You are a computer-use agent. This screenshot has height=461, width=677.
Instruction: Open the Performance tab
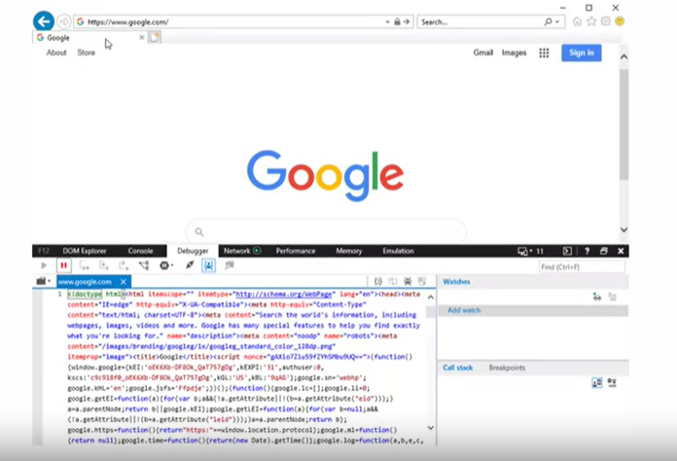[x=296, y=251]
